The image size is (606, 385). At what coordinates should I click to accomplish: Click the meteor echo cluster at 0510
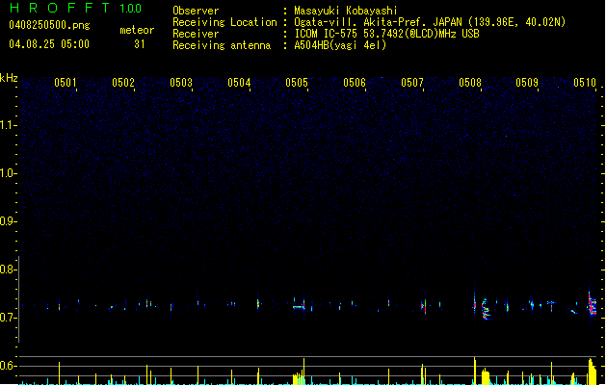tap(592, 304)
